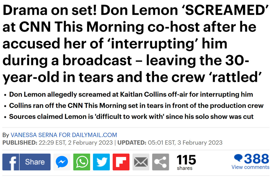
Task: Click the 115 share count number
Action: (186, 160)
